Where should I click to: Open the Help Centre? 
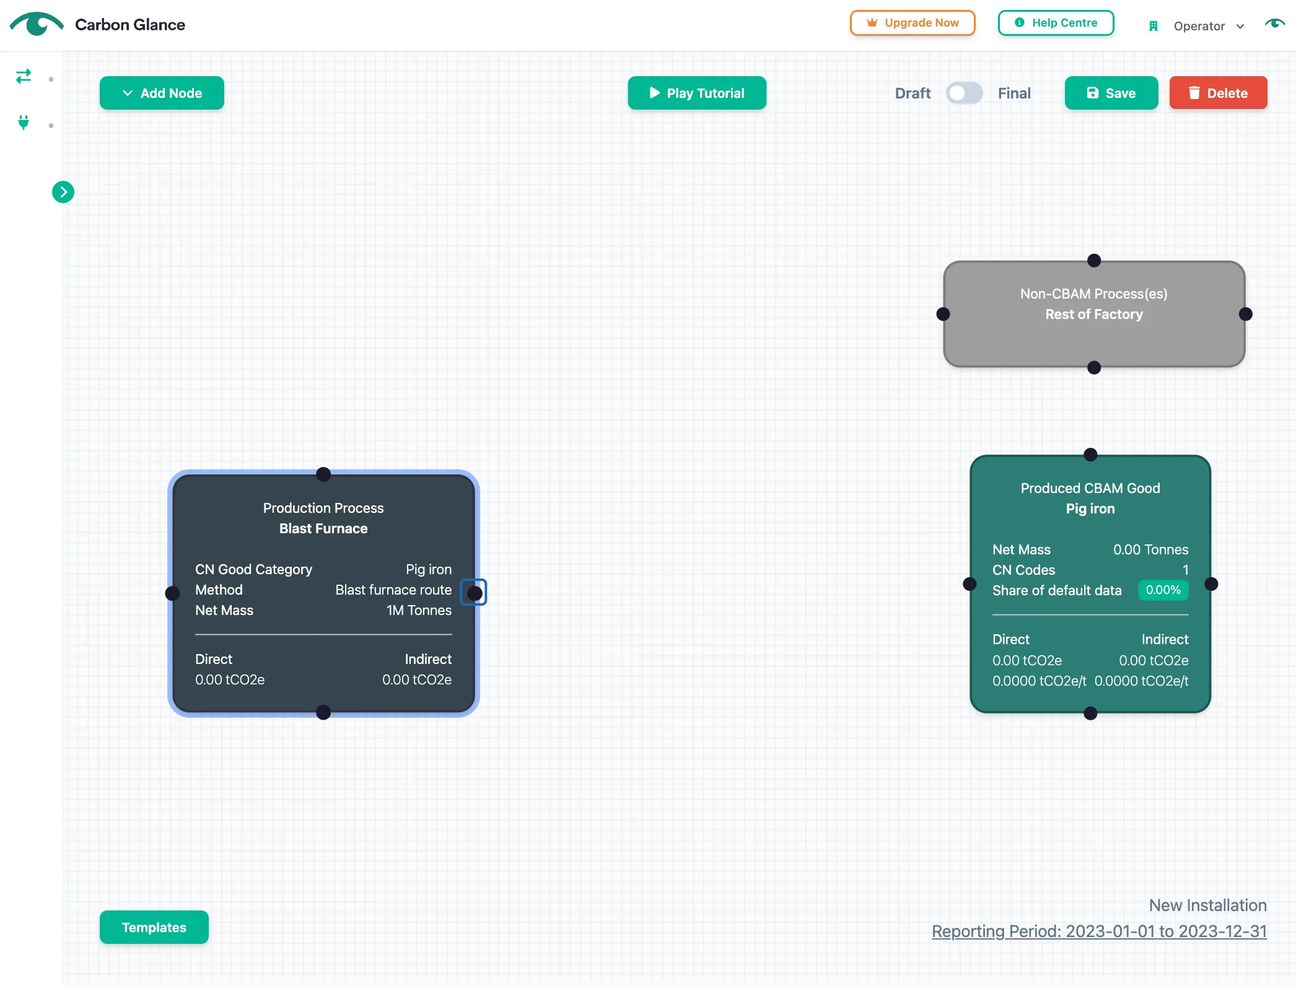pos(1056,23)
